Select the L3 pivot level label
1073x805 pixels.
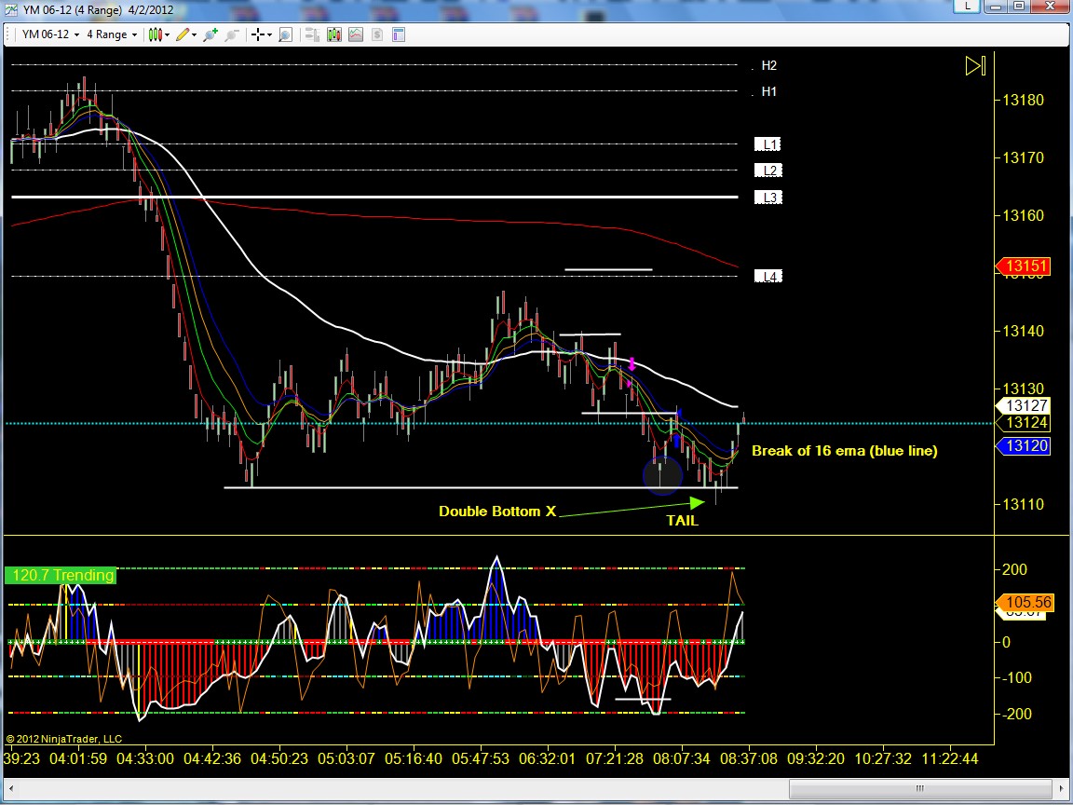[767, 198]
